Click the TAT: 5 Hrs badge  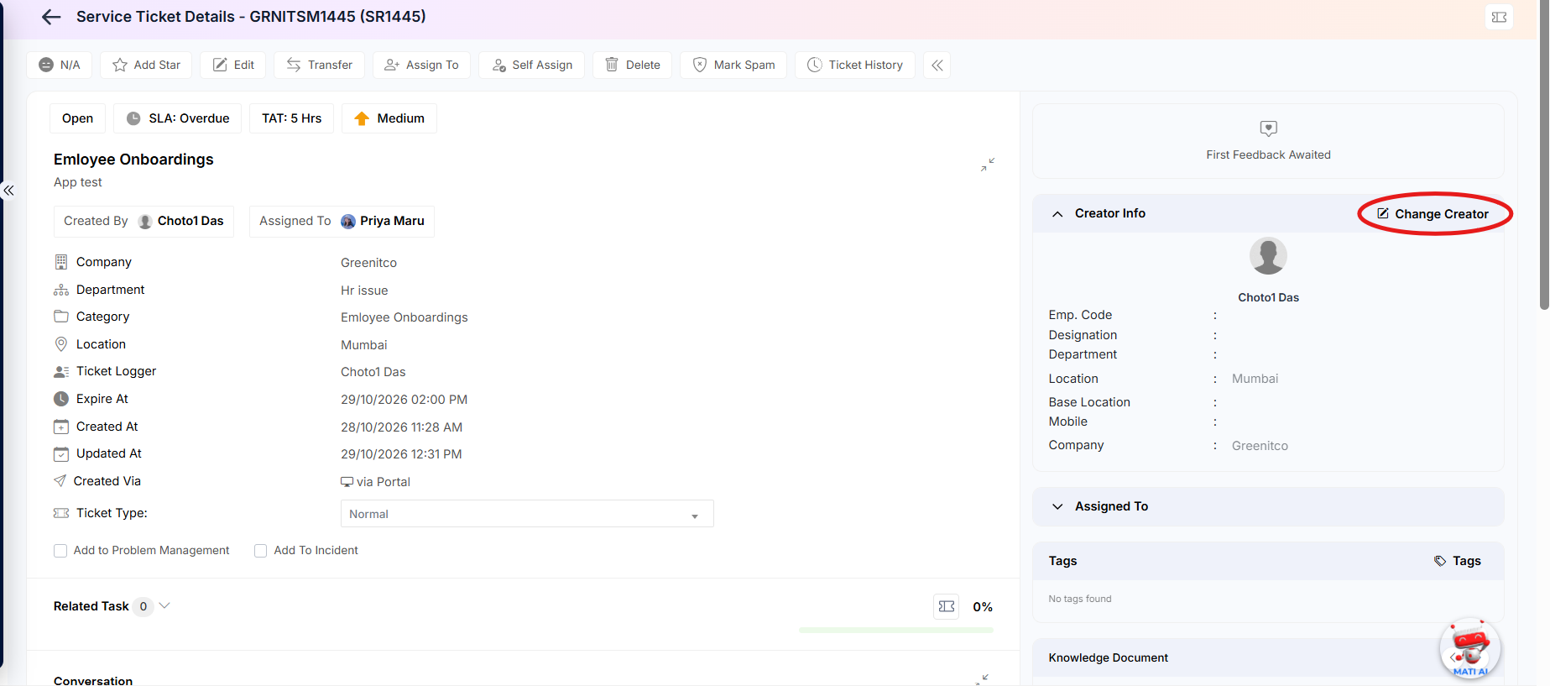(x=291, y=118)
